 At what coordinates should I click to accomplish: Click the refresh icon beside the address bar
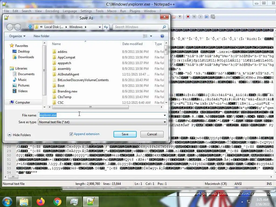tap(106, 27)
